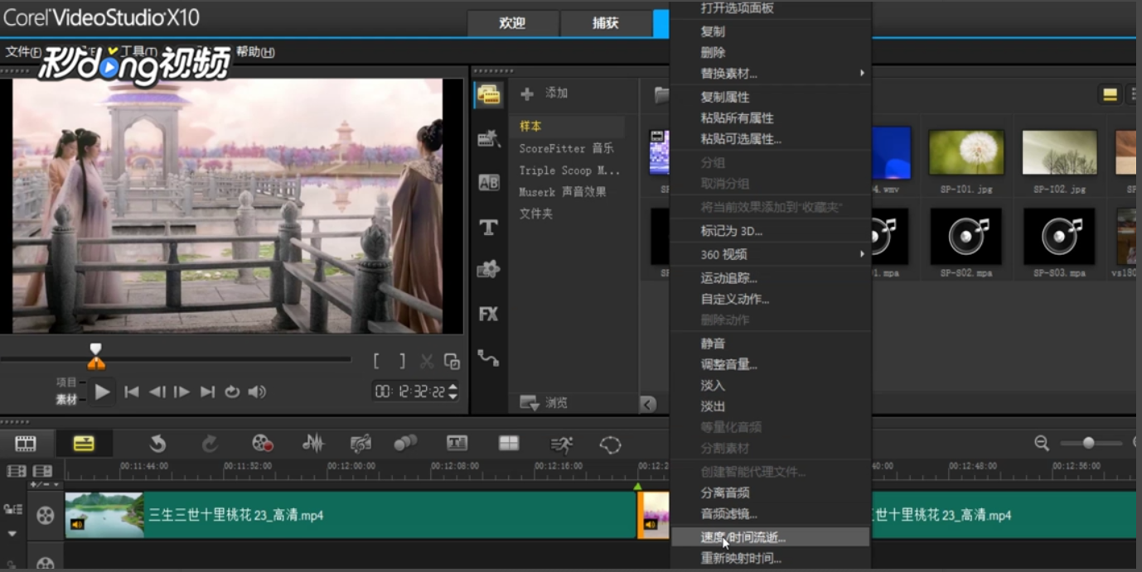The width and height of the screenshot is (1142, 572).
Task: Open the Title (T) library
Action: point(488,228)
